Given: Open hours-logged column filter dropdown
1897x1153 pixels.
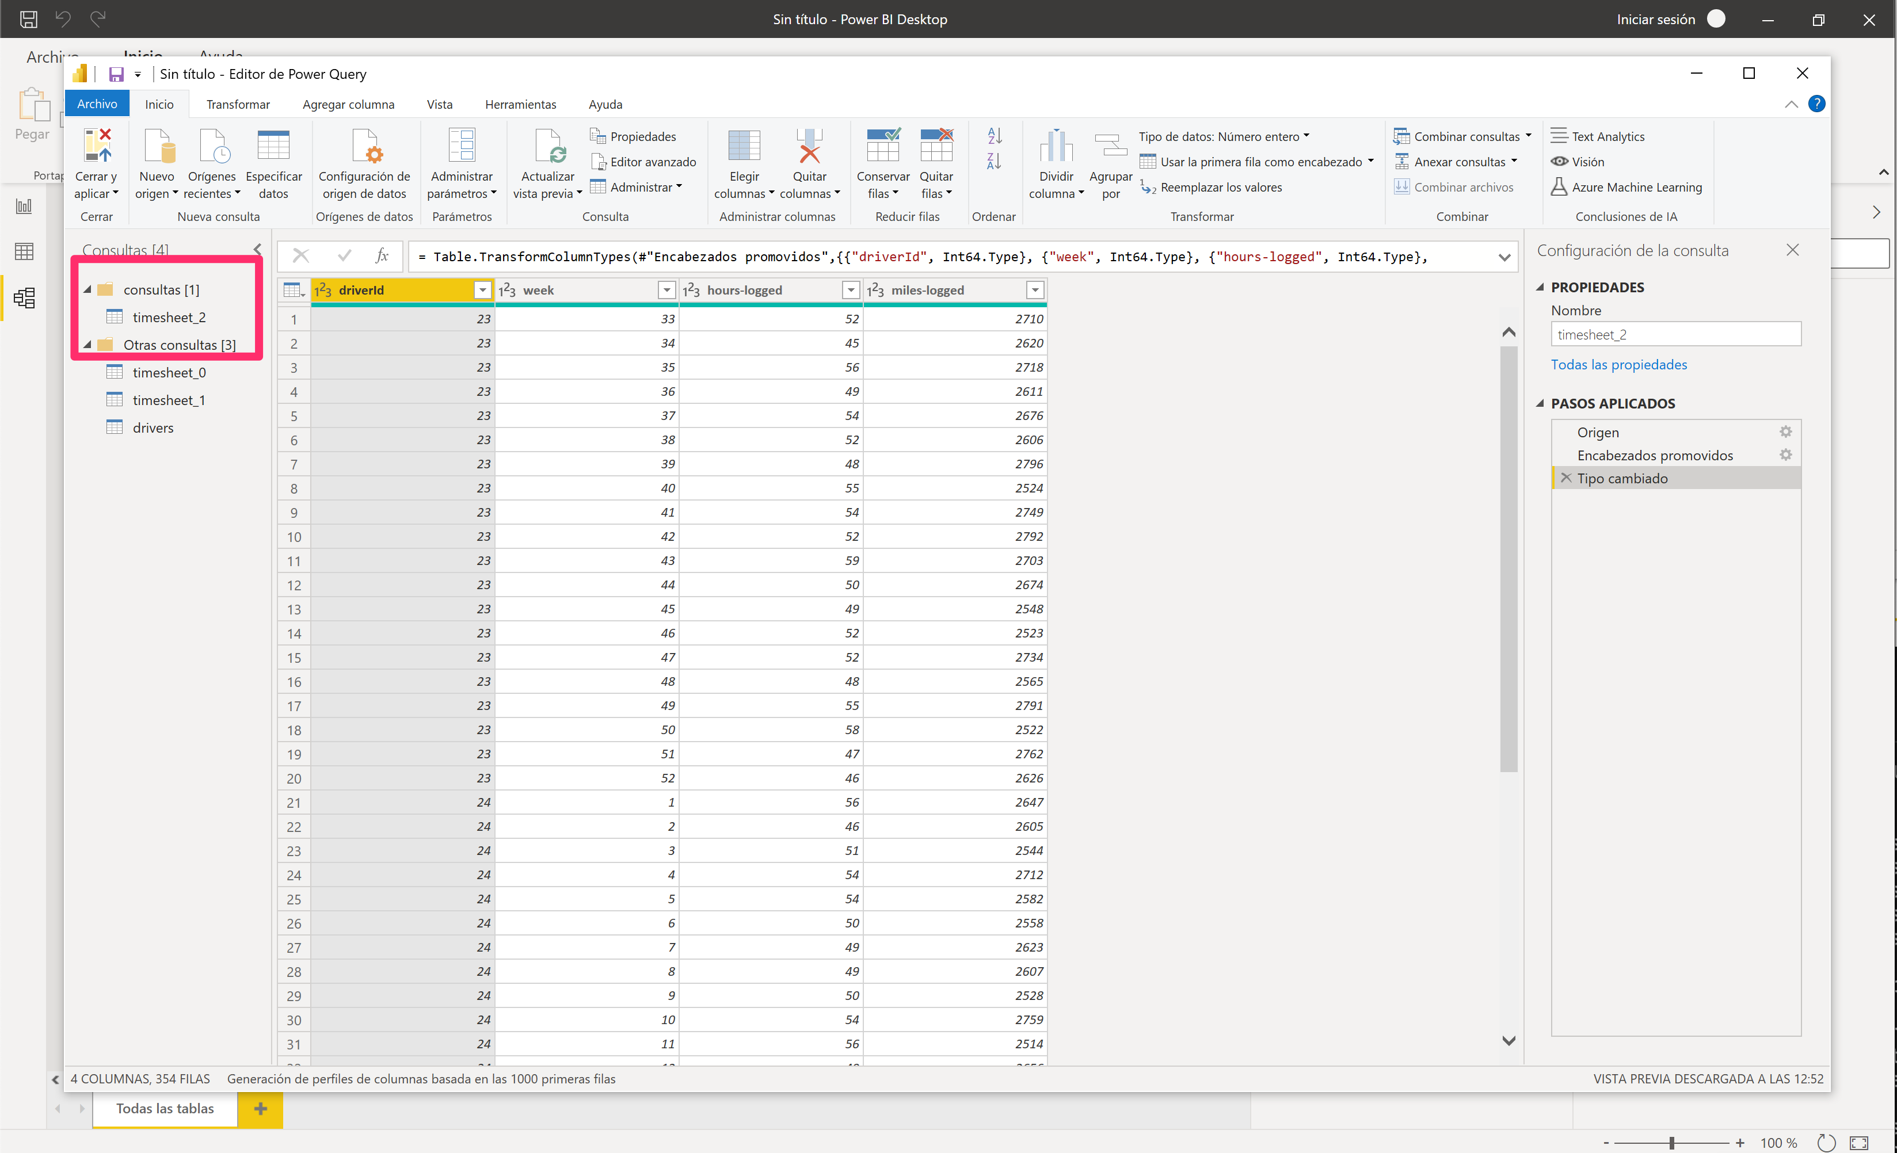Looking at the screenshot, I should point(851,290).
